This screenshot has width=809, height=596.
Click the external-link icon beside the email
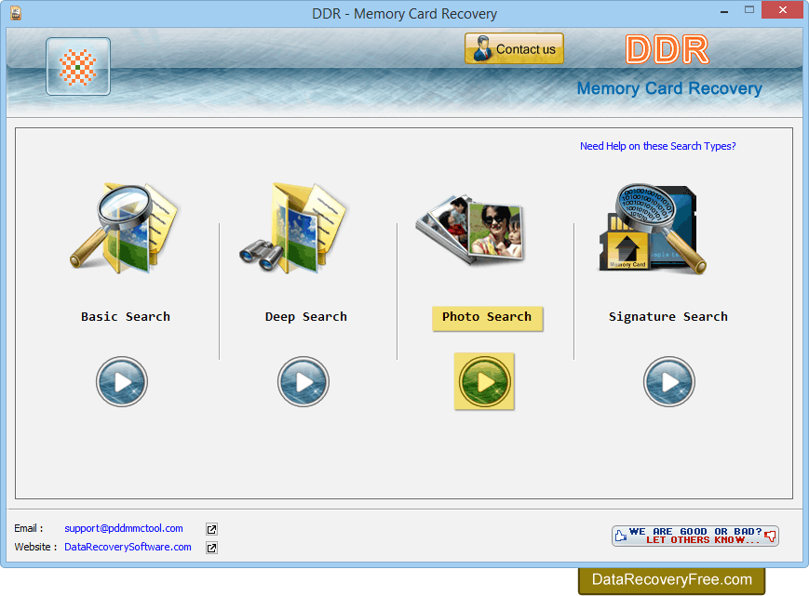pyautogui.click(x=211, y=529)
